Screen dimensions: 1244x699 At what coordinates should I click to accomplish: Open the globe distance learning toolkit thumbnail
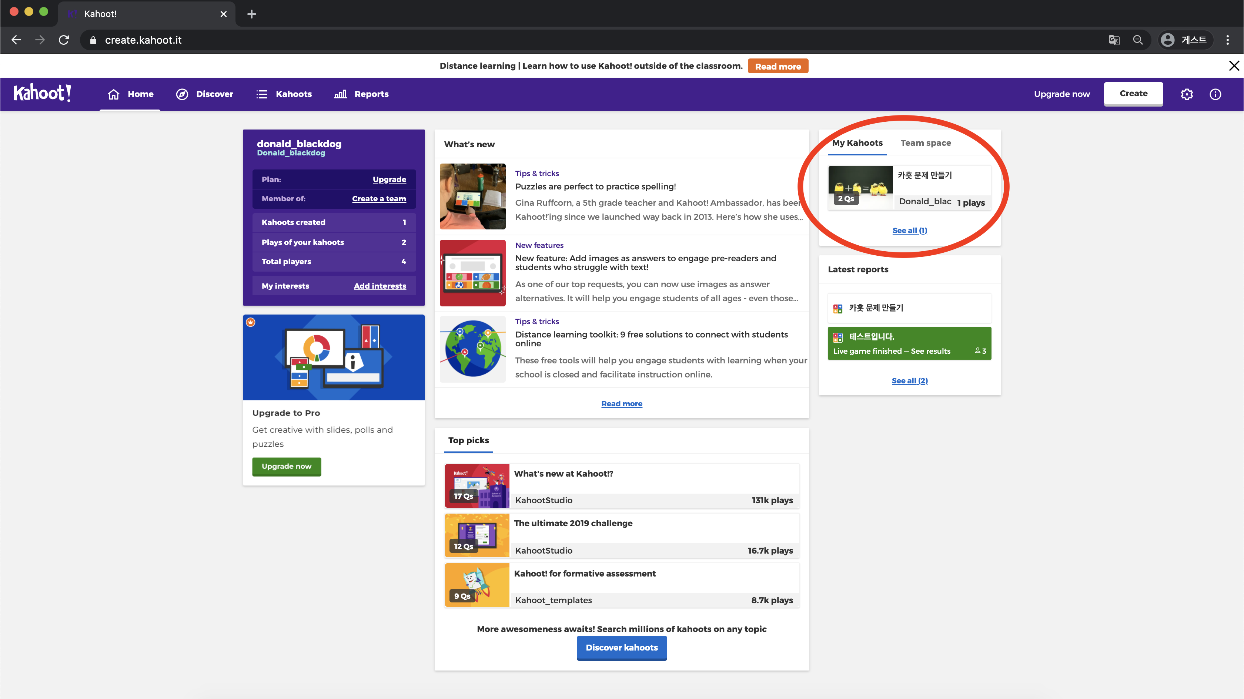[472, 349]
